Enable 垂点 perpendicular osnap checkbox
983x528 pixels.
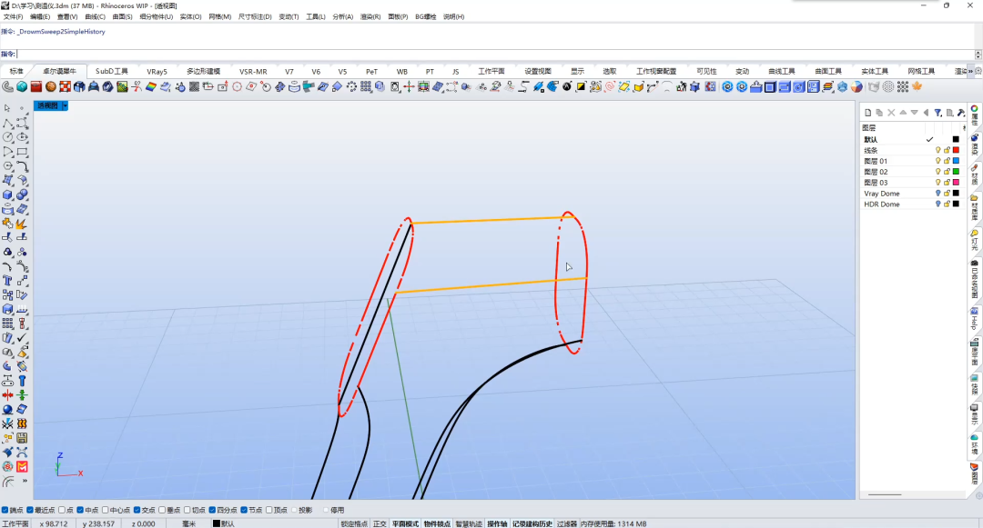162,511
